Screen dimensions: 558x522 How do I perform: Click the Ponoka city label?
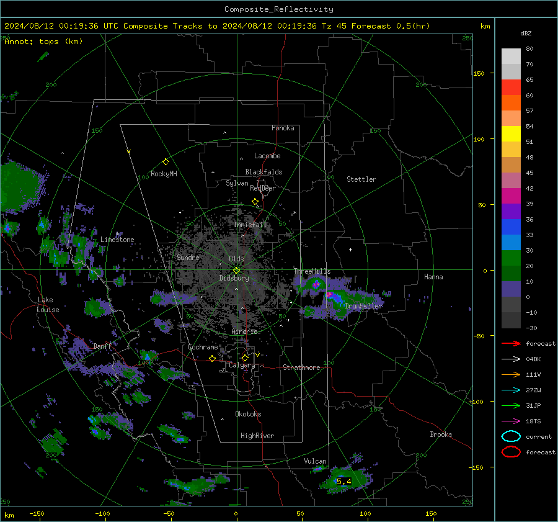coord(283,128)
